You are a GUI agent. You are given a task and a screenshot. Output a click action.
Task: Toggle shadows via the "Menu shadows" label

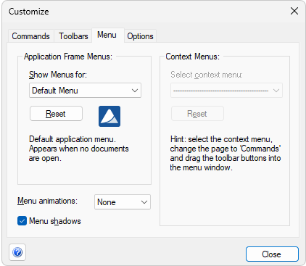[55, 221]
